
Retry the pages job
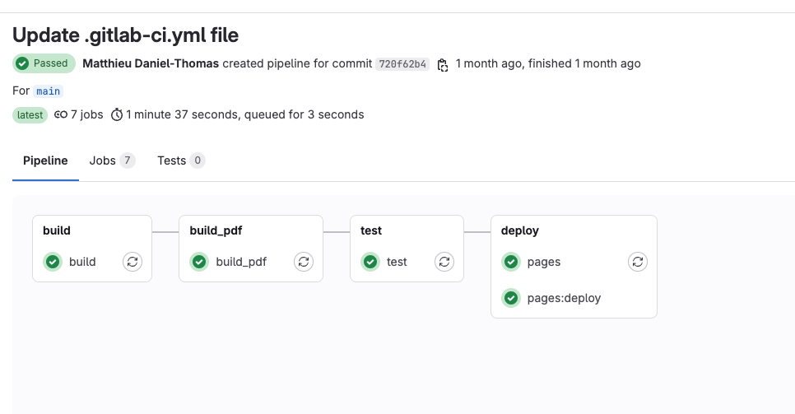pyautogui.click(x=638, y=262)
